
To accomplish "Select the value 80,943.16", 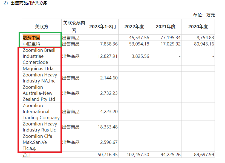I will pyautogui.click(x=204, y=44).
